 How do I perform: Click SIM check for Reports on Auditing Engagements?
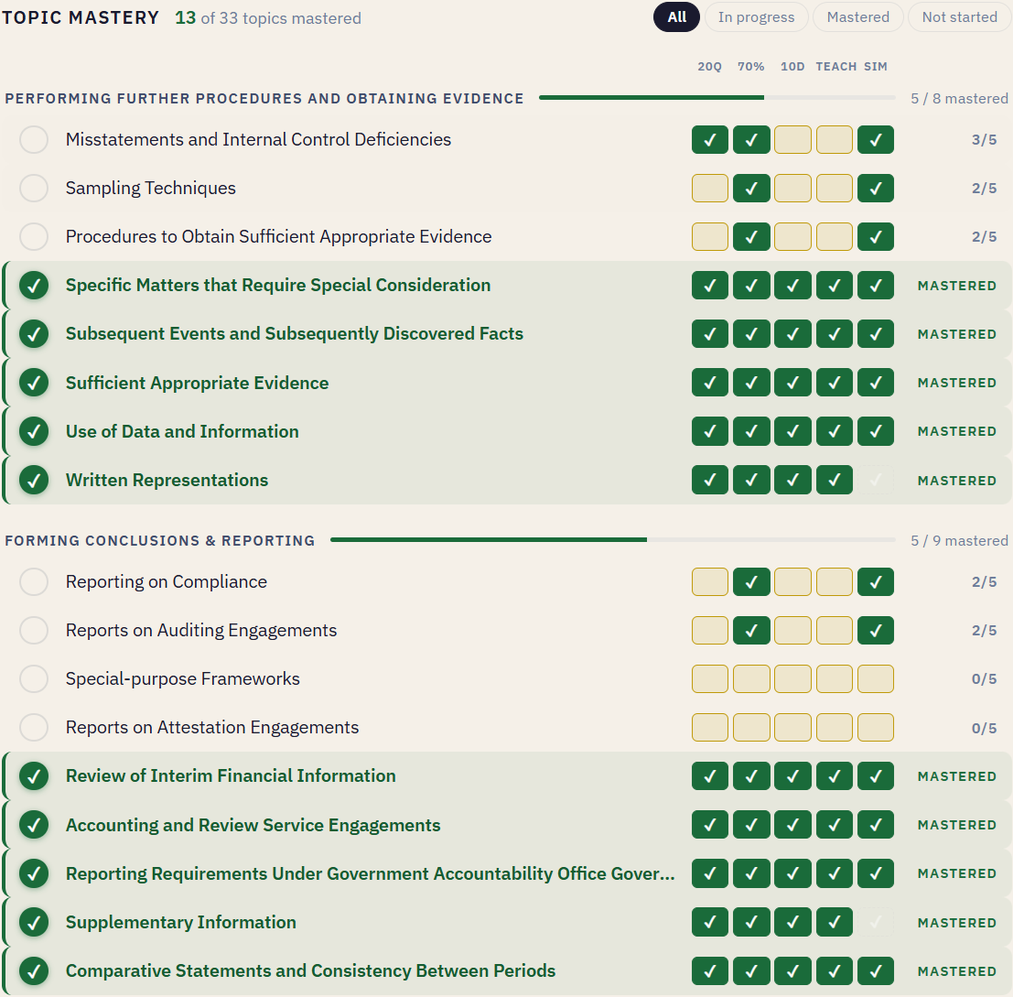[876, 631]
